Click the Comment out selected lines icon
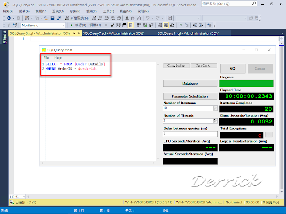Viewport: 286px width, 214px height. tap(181, 25)
